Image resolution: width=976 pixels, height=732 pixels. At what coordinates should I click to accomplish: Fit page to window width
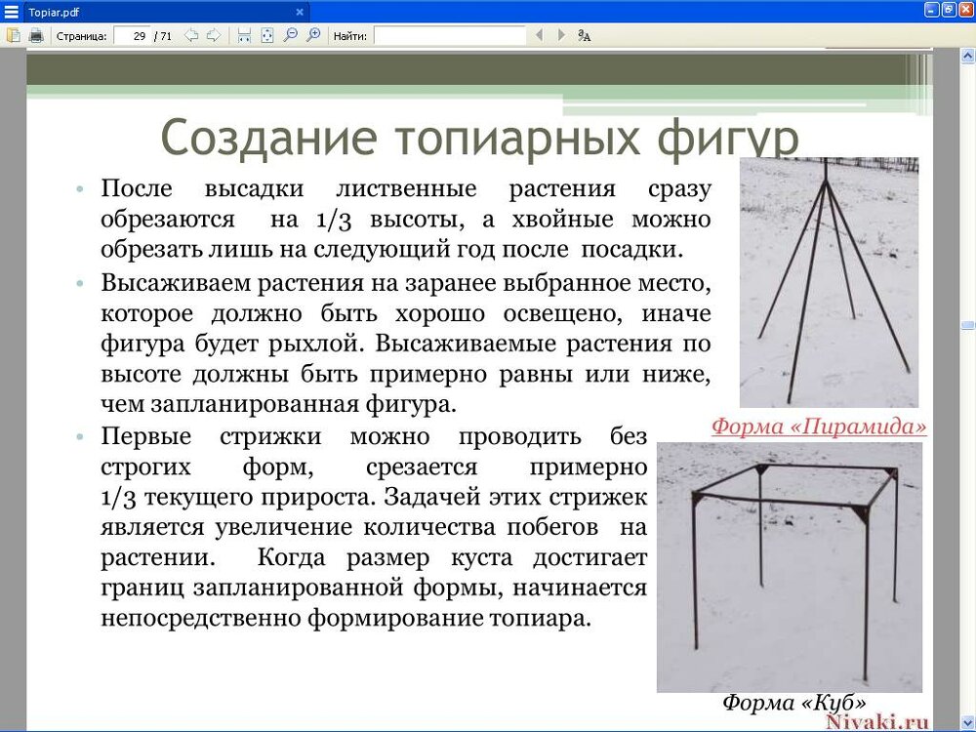click(242, 34)
